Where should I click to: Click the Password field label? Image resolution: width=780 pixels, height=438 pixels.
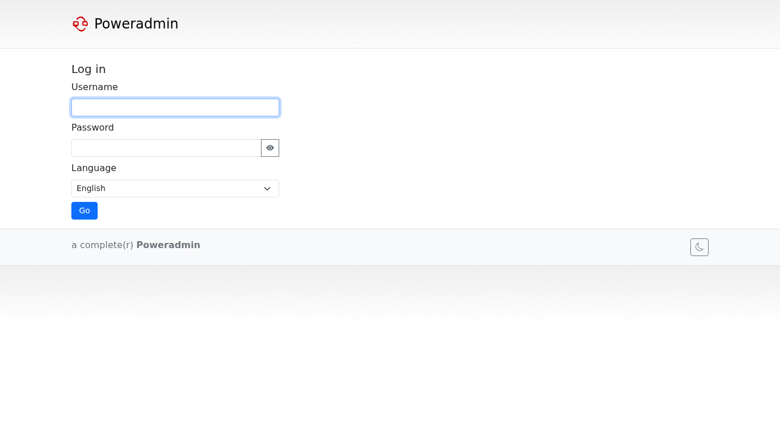(x=93, y=128)
